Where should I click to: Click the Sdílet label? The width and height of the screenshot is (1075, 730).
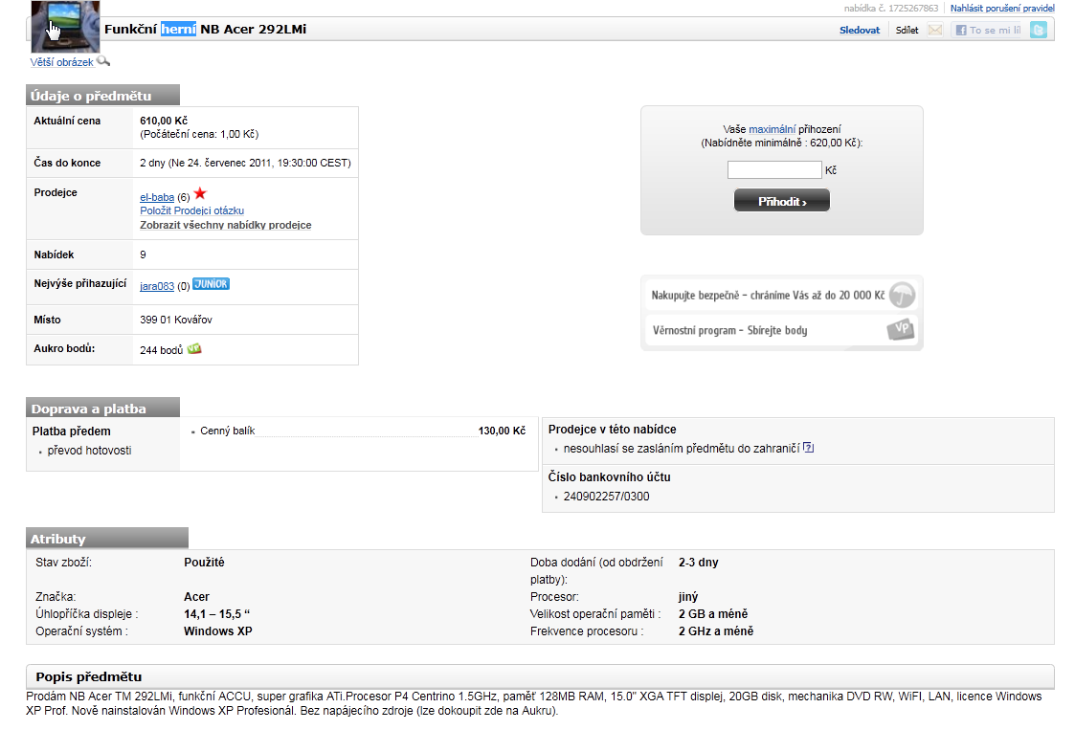point(907,31)
